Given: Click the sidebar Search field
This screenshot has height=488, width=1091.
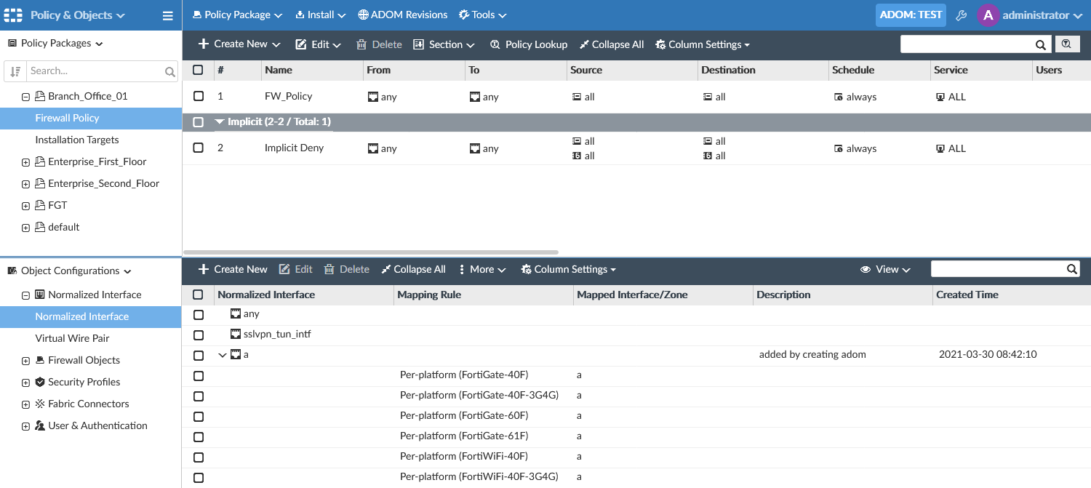Looking at the screenshot, I should click(x=95, y=71).
